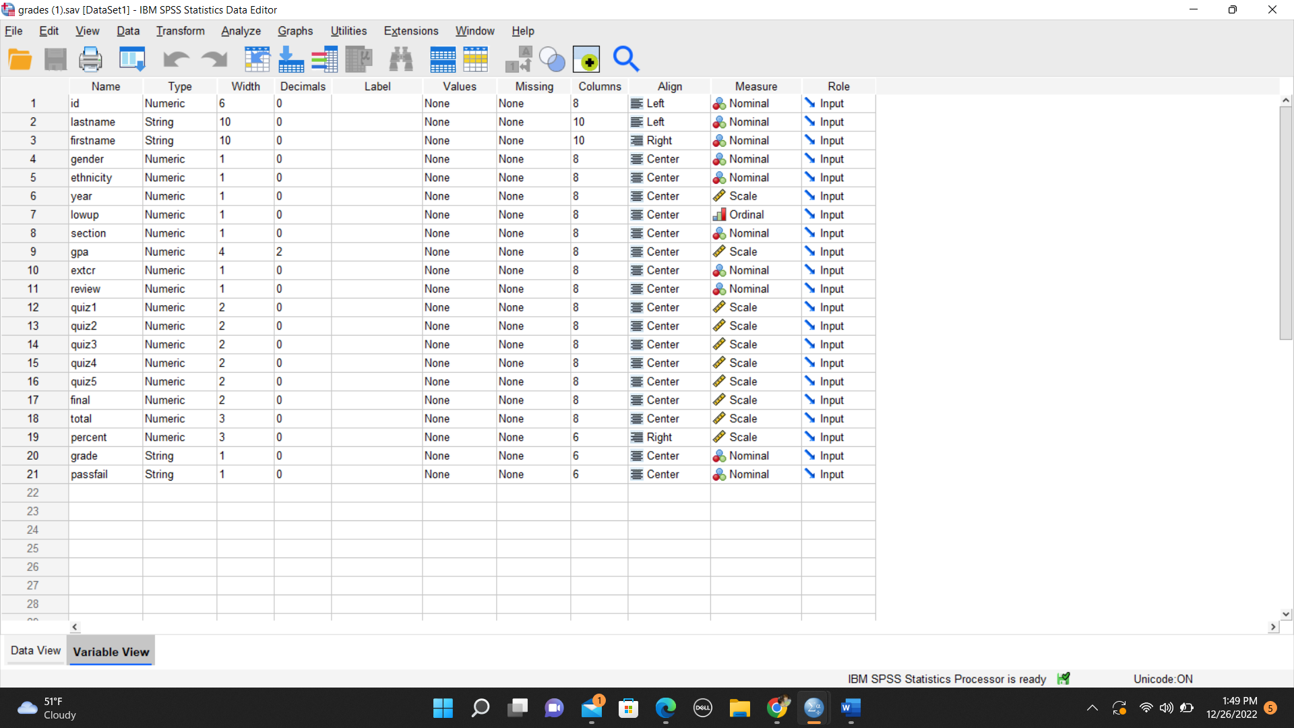Screen dimensions: 1294x728
Task: Redo the last edit
Action: (214, 59)
